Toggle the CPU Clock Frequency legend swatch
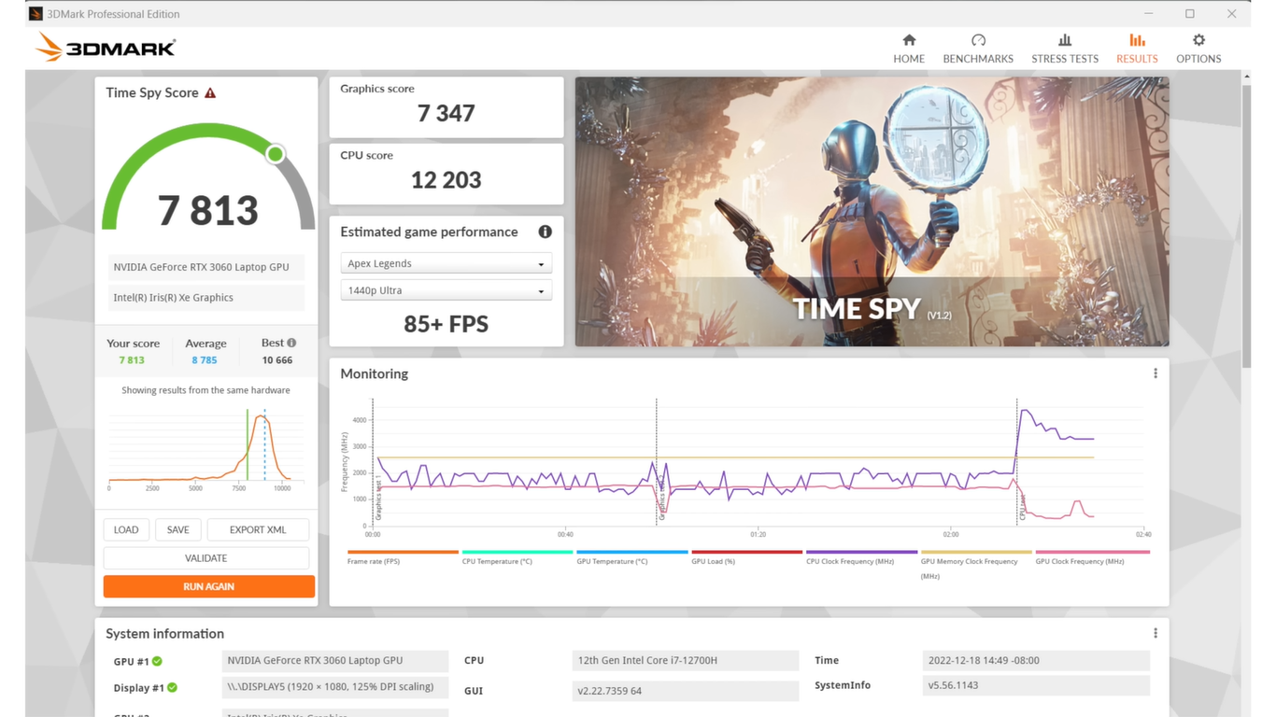Viewport: 1276px width, 717px height. [x=861, y=552]
